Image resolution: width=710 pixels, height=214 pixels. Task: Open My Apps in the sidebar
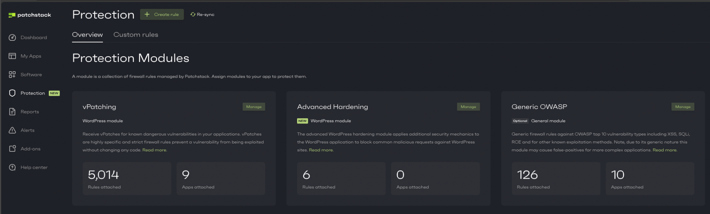click(x=31, y=56)
